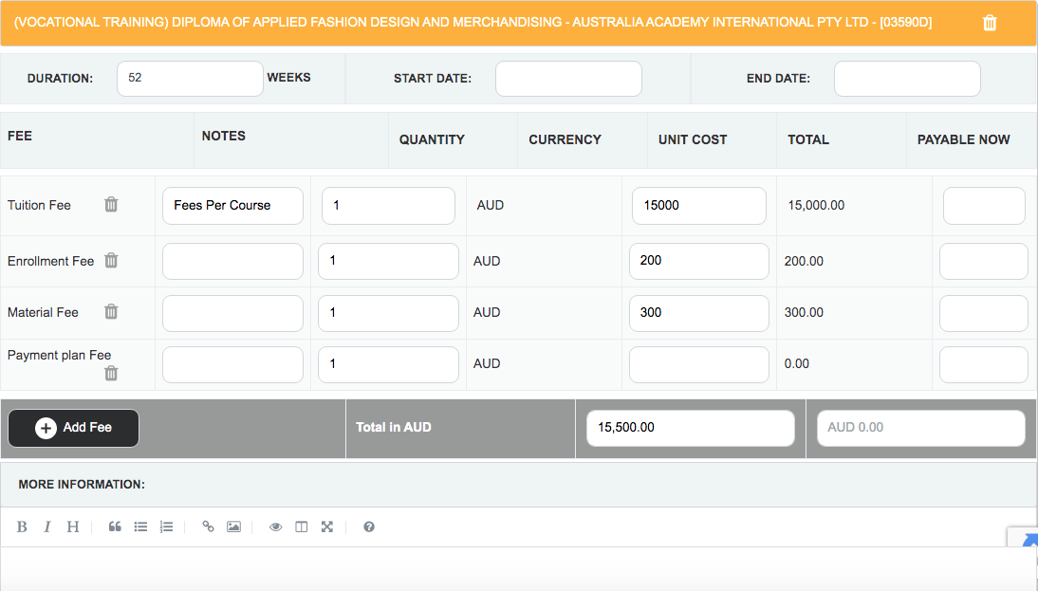The width and height of the screenshot is (1038, 591).
Task: Edit Enrollment Fee unit cost 200
Action: (699, 261)
